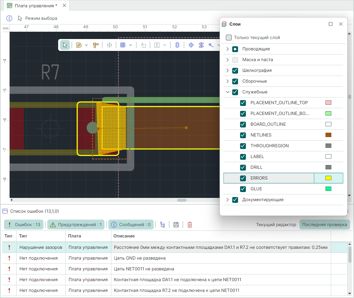Viewport: 354px width, 298px height.
Task: Click the red trash icon in error list
Action: 190,225
